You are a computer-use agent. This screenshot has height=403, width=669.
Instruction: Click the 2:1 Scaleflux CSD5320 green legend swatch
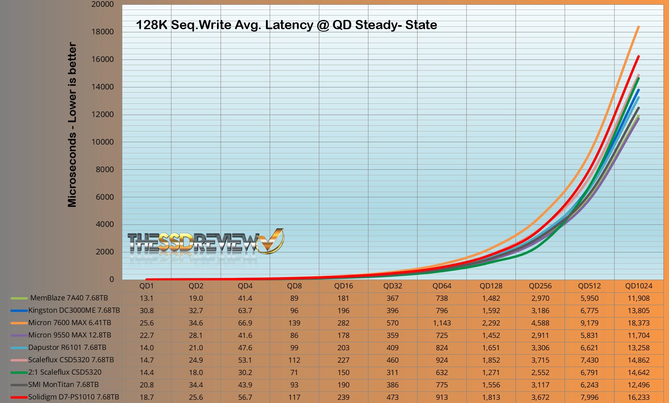click(x=19, y=373)
